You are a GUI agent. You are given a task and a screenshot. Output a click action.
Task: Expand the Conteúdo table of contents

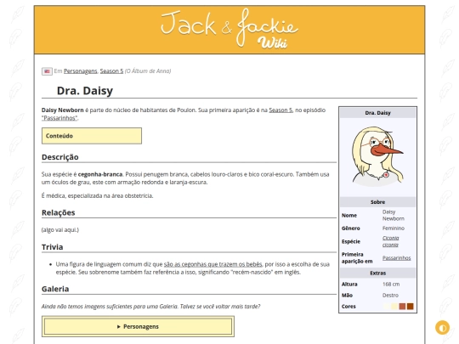pyautogui.click(x=92, y=136)
